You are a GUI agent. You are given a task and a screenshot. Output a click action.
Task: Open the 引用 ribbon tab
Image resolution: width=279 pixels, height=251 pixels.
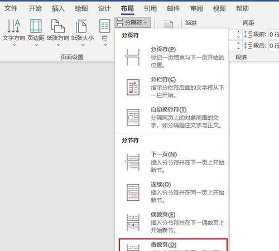tap(150, 8)
